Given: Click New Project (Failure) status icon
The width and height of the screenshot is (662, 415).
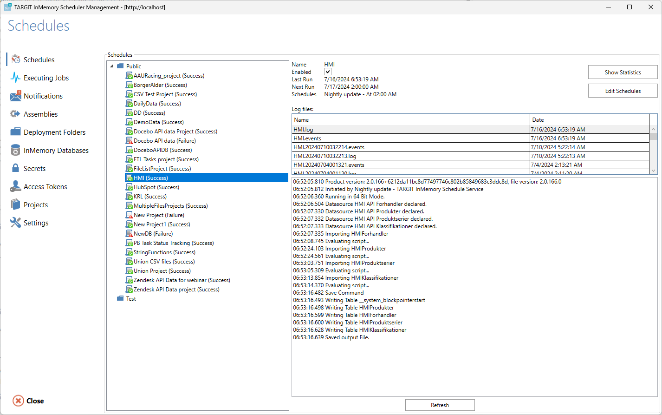Looking at the screenshot, I should 130,215.
